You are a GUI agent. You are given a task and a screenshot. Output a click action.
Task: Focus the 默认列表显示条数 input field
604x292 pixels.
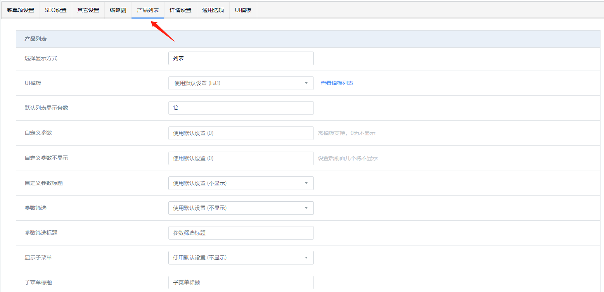(x=241, y=108)
